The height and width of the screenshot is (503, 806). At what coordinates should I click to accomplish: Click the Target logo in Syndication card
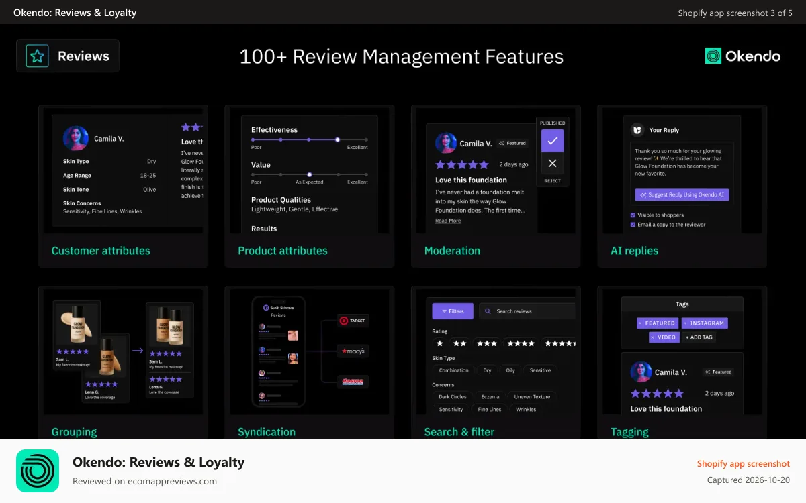coord(353,321)
